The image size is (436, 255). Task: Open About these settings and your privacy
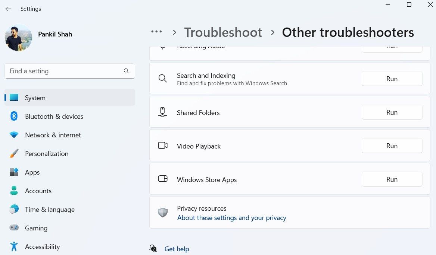pyautogui.click(x=231, y=218)
